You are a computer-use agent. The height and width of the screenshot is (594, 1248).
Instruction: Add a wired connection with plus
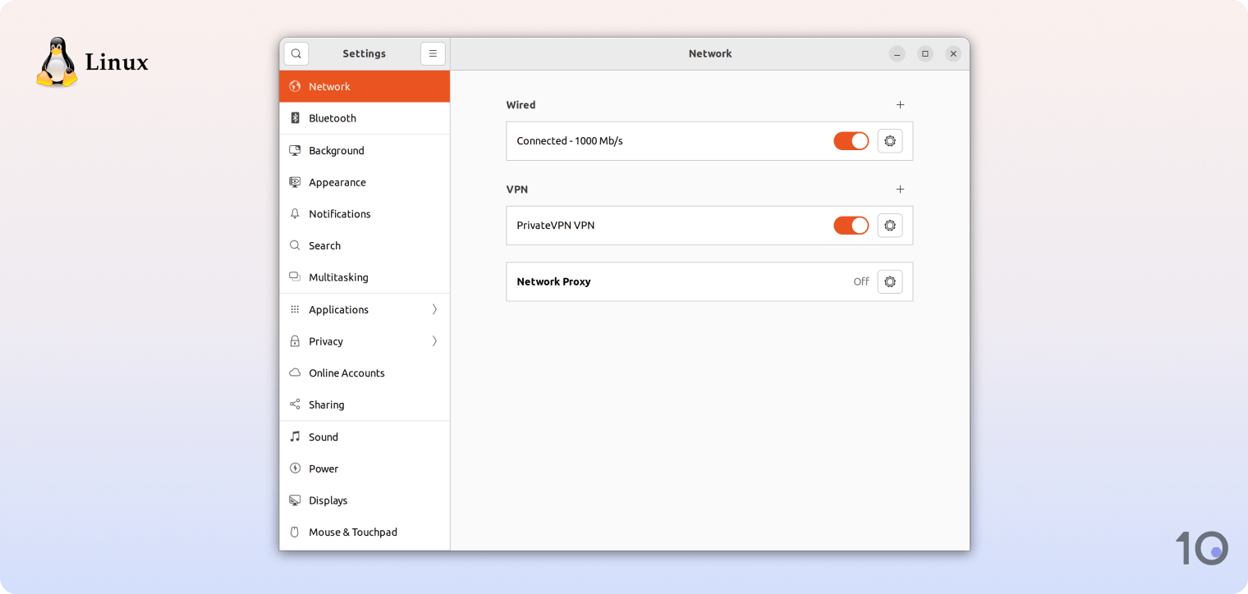coord(900,105)
